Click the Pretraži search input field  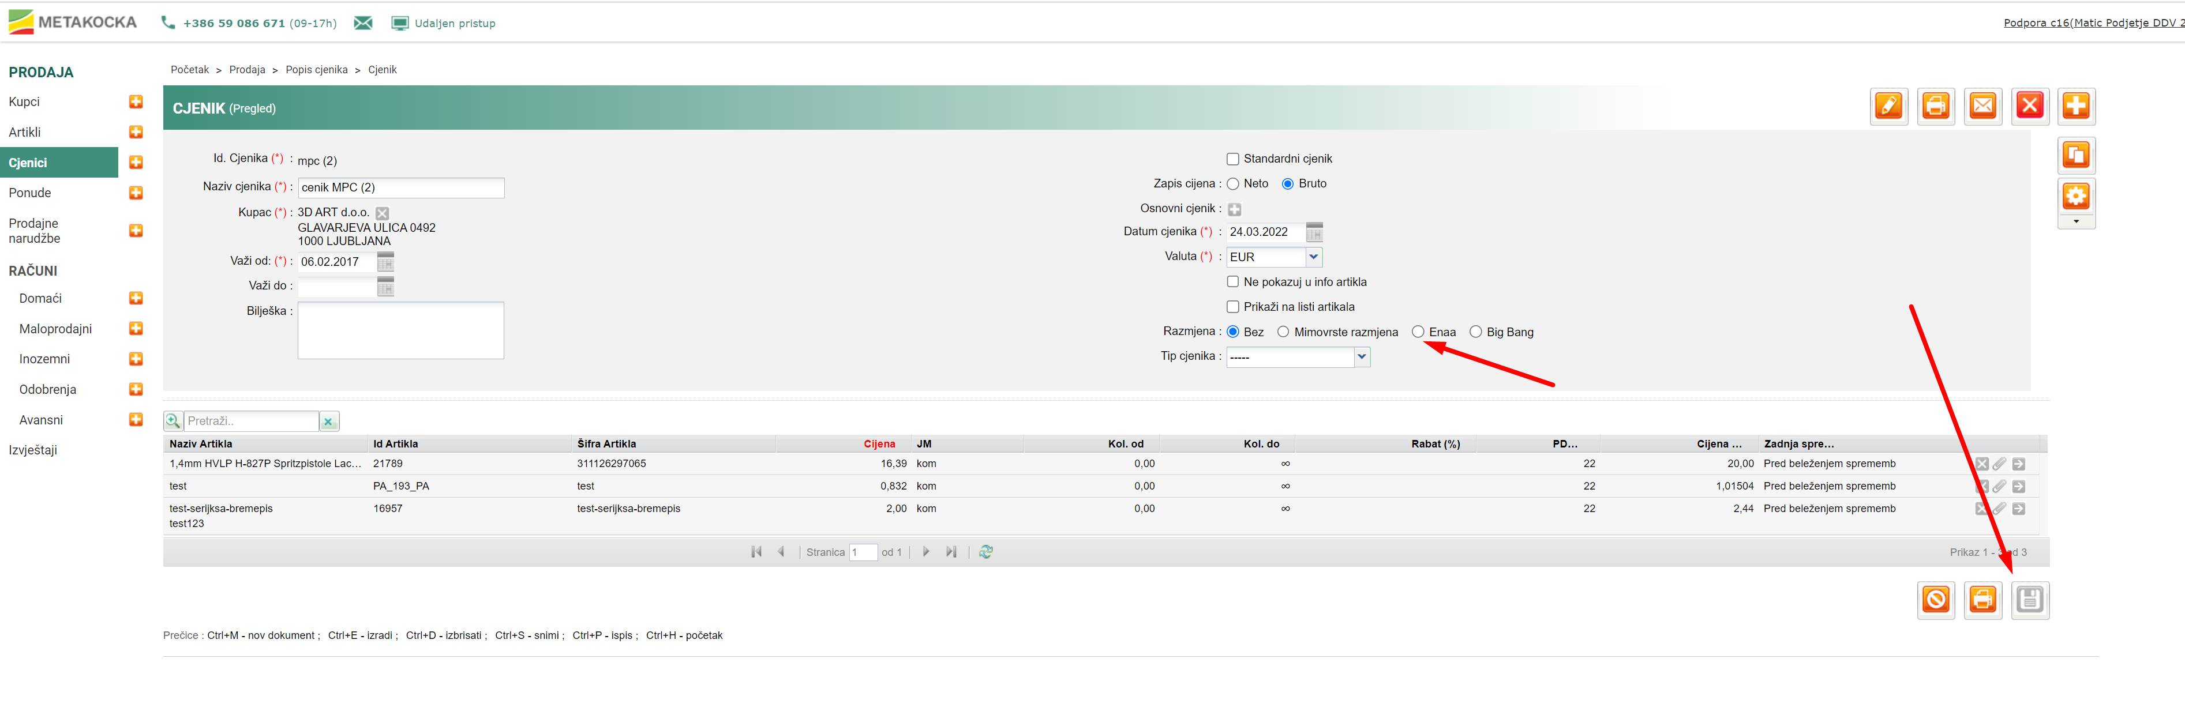coord(251,421)
